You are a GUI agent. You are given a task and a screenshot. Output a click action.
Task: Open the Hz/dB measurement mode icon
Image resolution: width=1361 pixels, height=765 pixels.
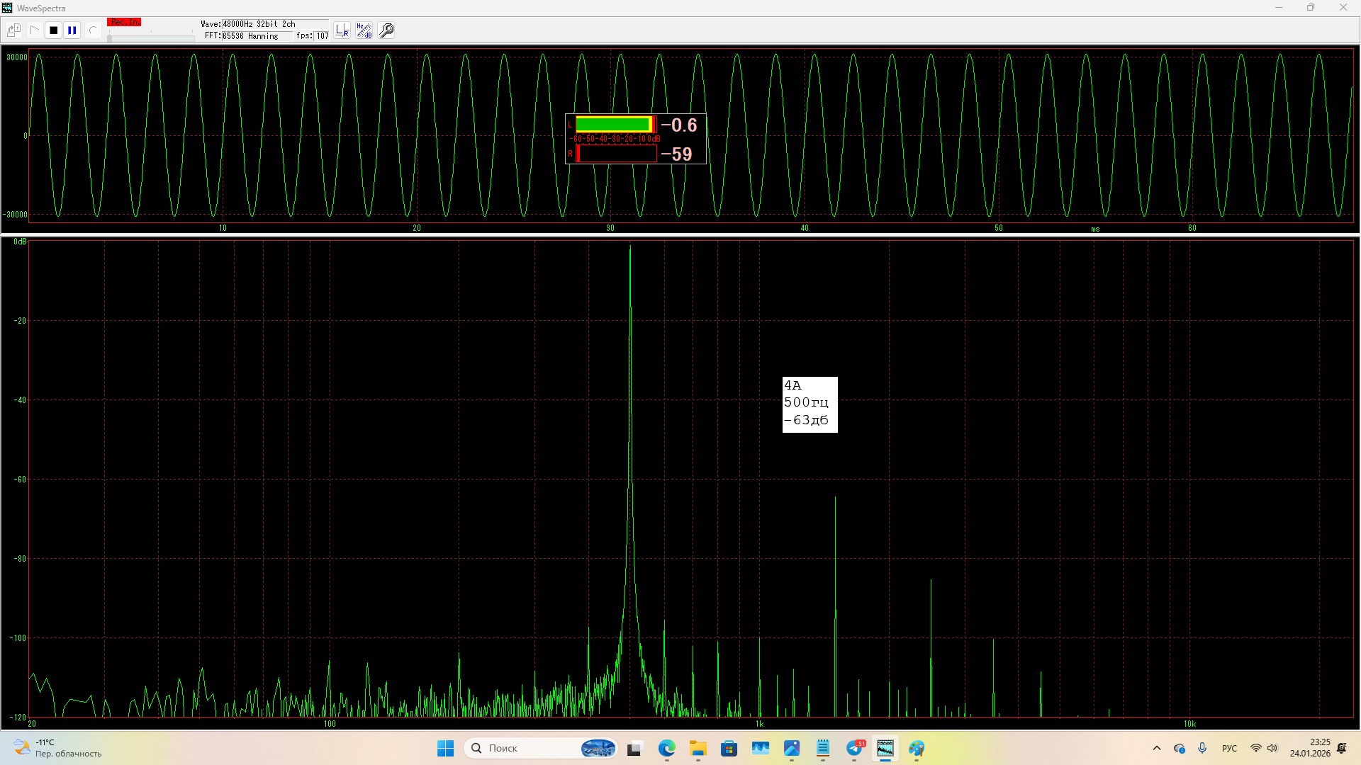point(364,30)
